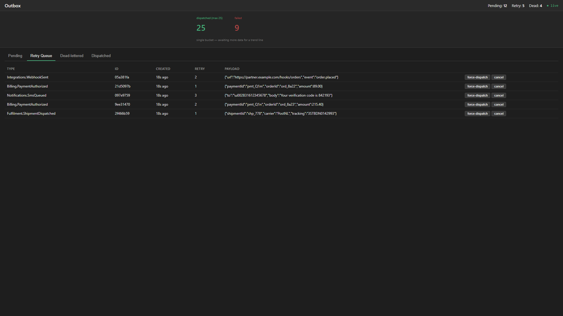
Task: Force-dispatch message 9ee31470
Action: click(x=477, y=104)
